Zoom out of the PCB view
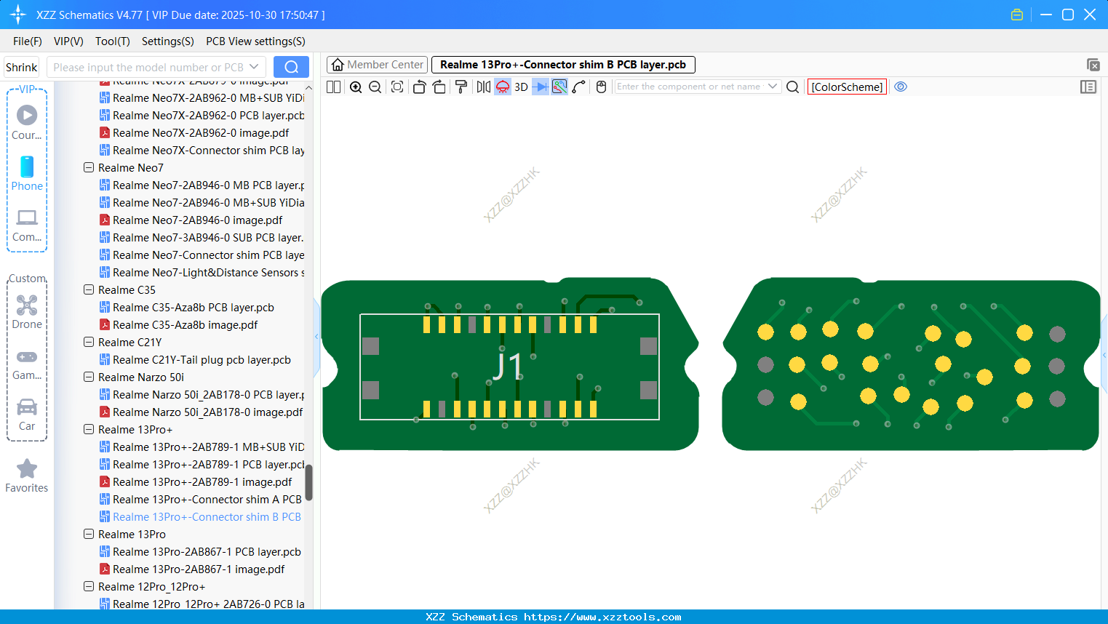 pos(375,87)
